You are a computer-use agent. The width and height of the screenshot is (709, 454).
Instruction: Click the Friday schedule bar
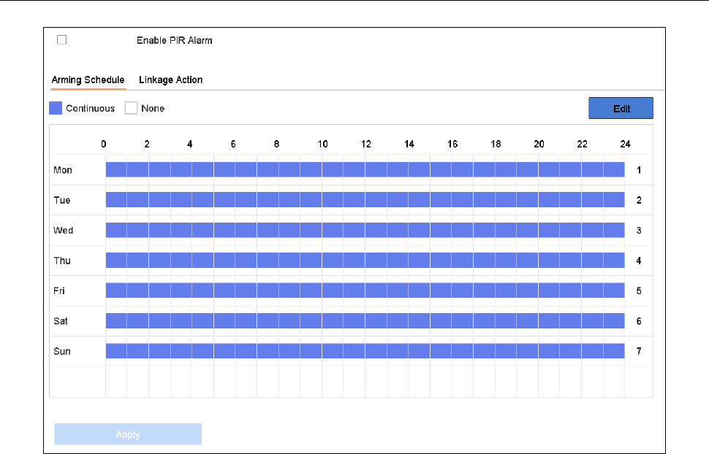[x=365, y=291]
